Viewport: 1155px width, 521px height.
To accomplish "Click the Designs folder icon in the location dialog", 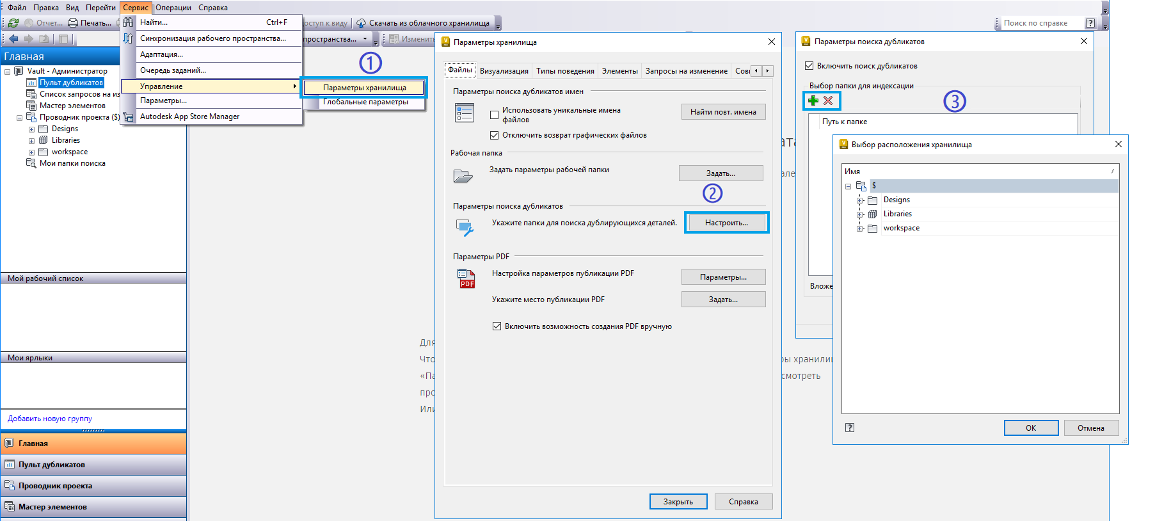I will (873, 200).
